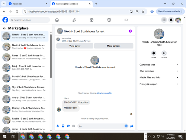
Task: Open the View buyer profile link
Action: [104, 93]
